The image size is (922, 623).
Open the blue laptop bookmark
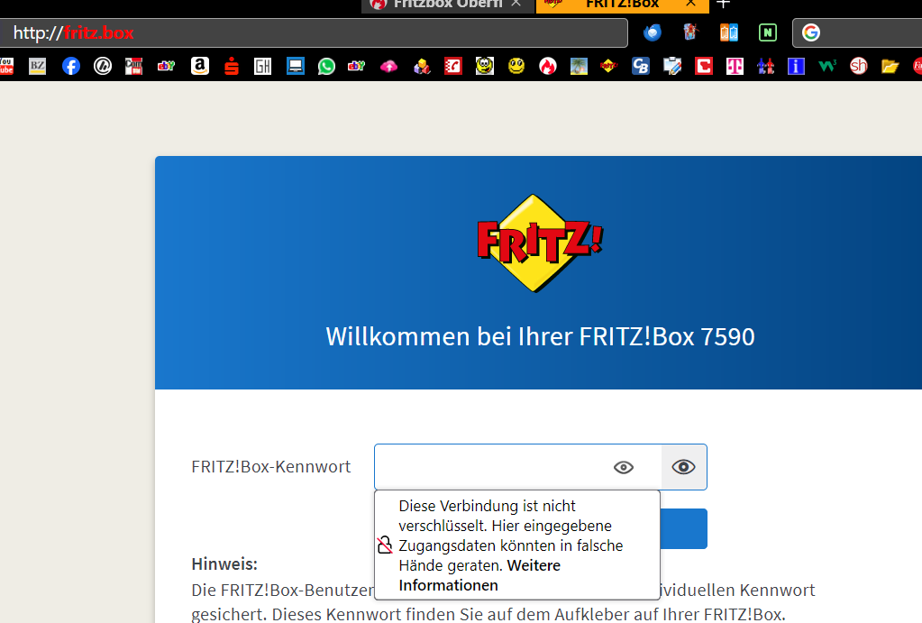[x=296, y=66]
